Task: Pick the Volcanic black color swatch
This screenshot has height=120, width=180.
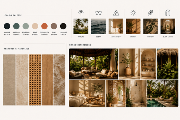Action: 63,26
